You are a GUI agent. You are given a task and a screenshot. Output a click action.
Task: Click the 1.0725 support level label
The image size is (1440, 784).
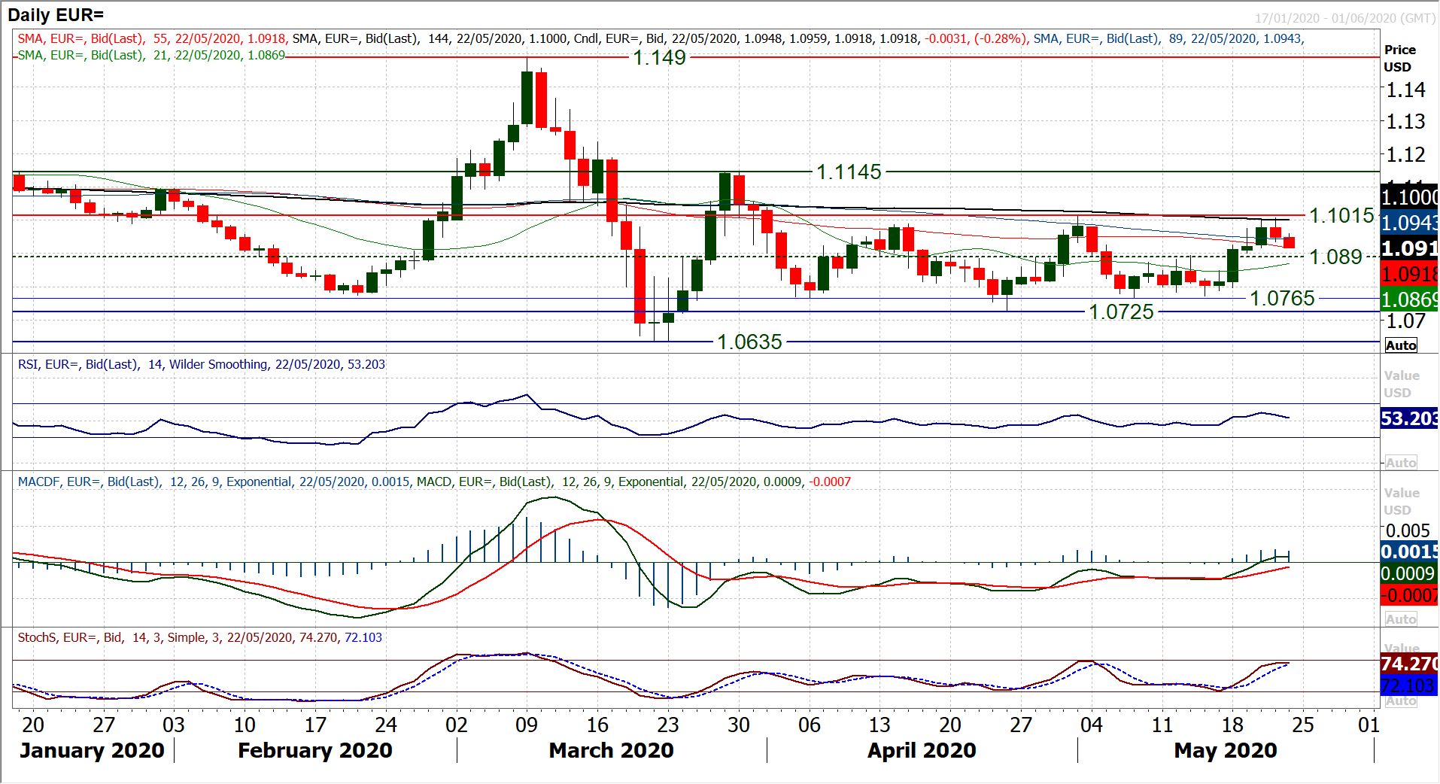(x=1121, y=312)
